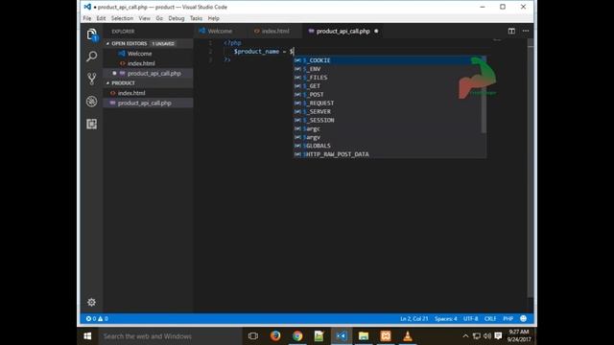Viewport: 614px width, 345px height.
Task: Change encoding via UTF-8 status entry
Action: point(471,319)
